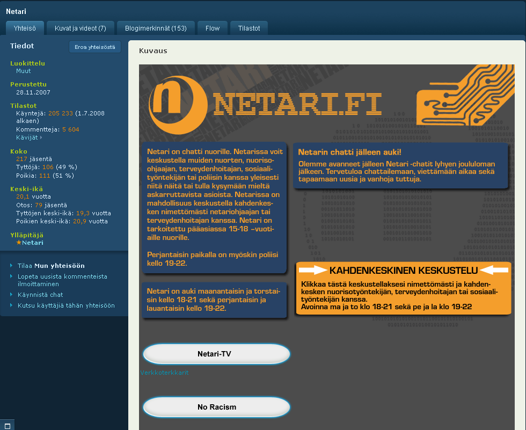Viewport: 526px width, 430px height.
Task: Click the Keski-ikä heading
Action: [x=26, y=189]
